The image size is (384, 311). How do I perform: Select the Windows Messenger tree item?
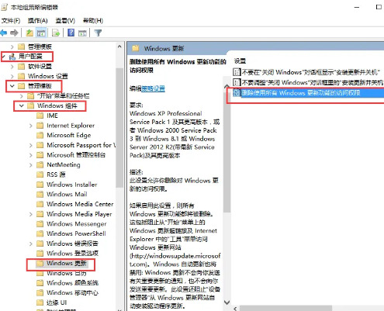point(77,224)
